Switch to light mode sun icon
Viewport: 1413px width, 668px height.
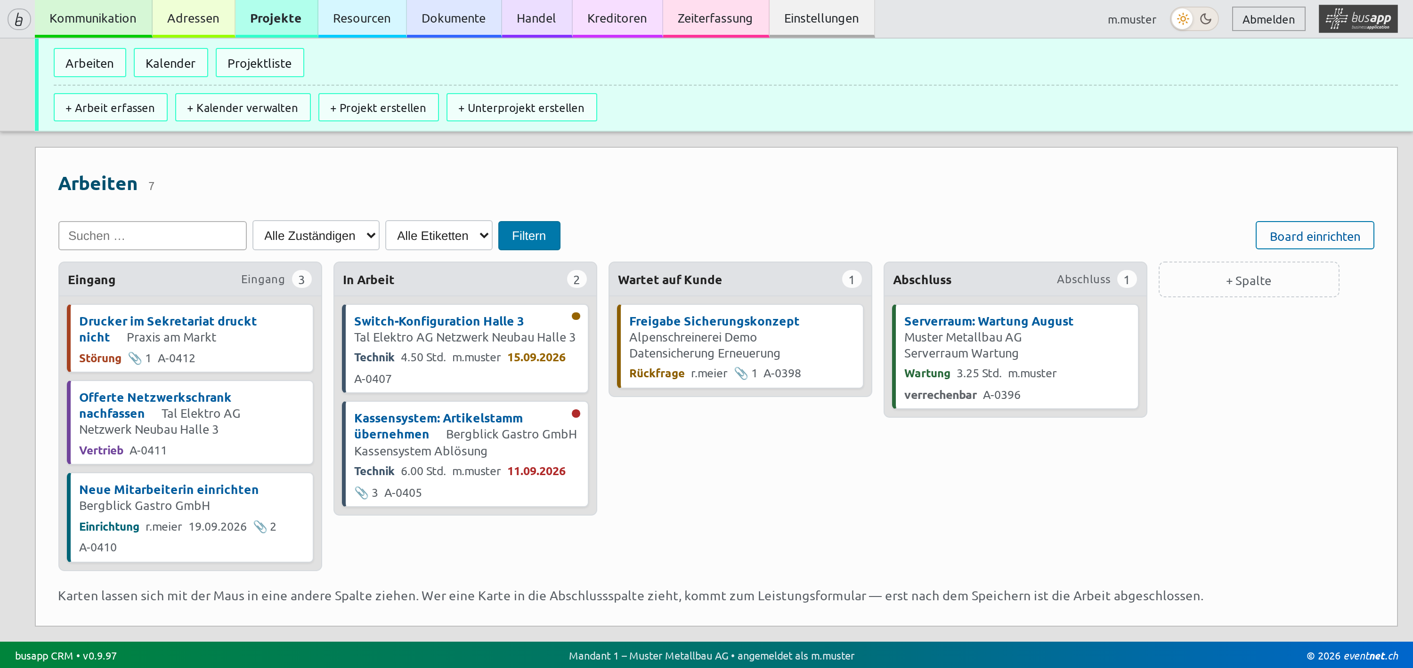point(1183,19)
